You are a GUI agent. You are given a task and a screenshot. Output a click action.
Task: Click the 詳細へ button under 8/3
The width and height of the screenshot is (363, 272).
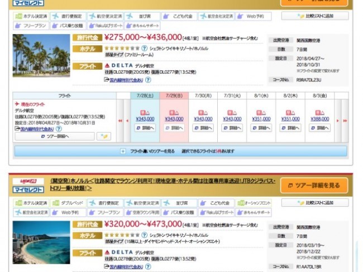(319, 128)
